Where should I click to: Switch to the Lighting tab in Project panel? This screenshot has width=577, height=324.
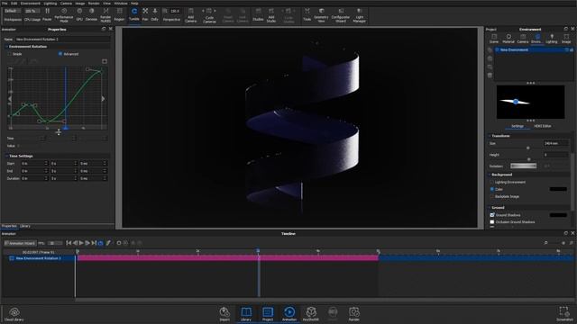tap(551, 39)
